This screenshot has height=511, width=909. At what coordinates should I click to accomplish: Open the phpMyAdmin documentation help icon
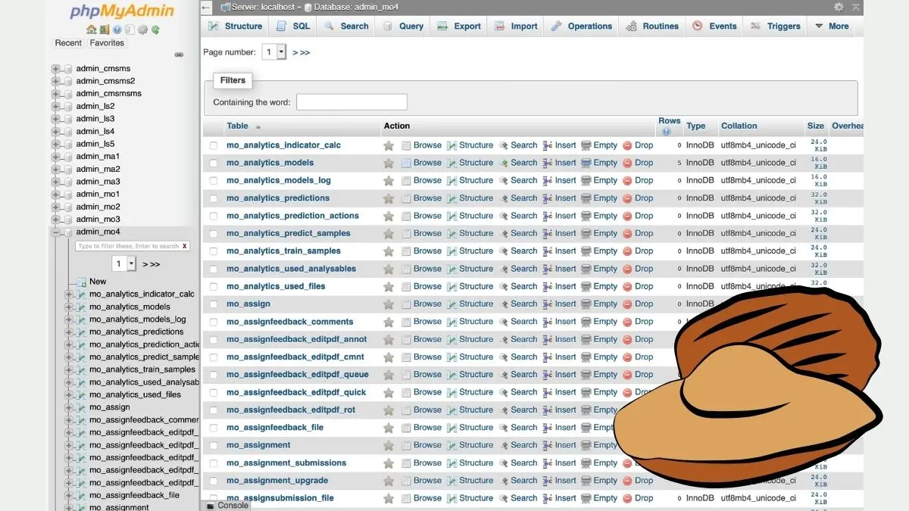[x=117, y=30]
